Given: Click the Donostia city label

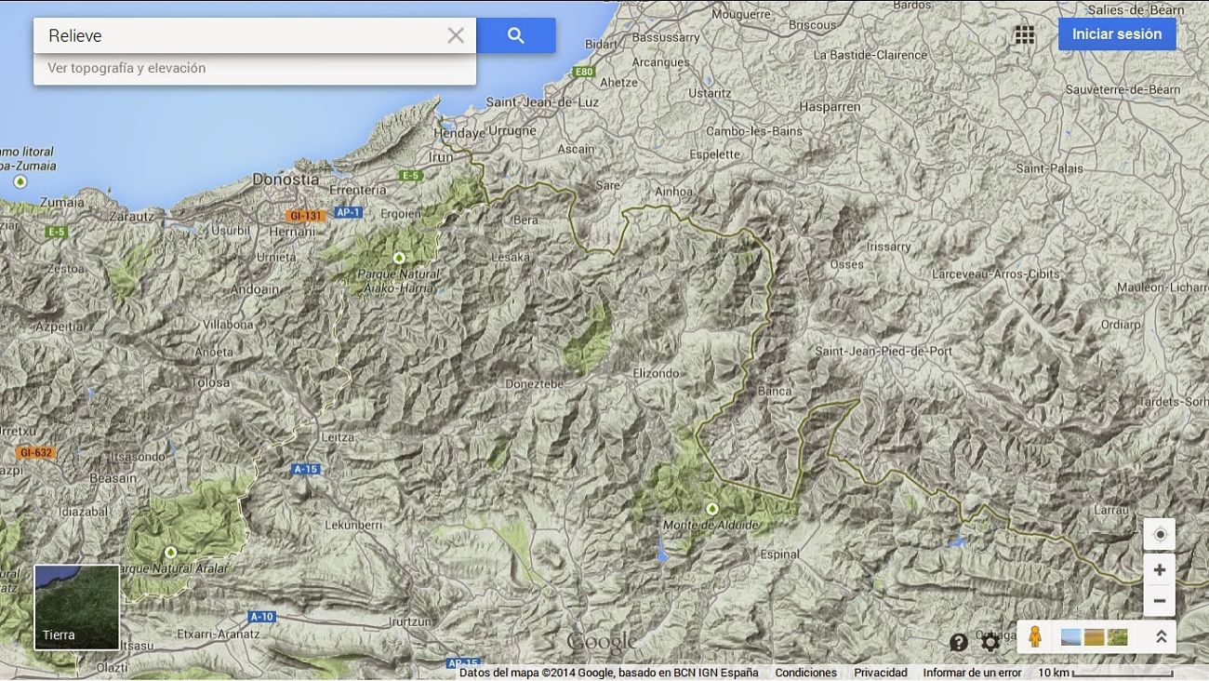Looking at the screenshot, I should [286, 179].
